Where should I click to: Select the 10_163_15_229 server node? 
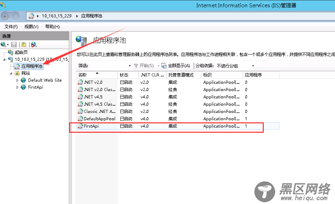[42, 59]
